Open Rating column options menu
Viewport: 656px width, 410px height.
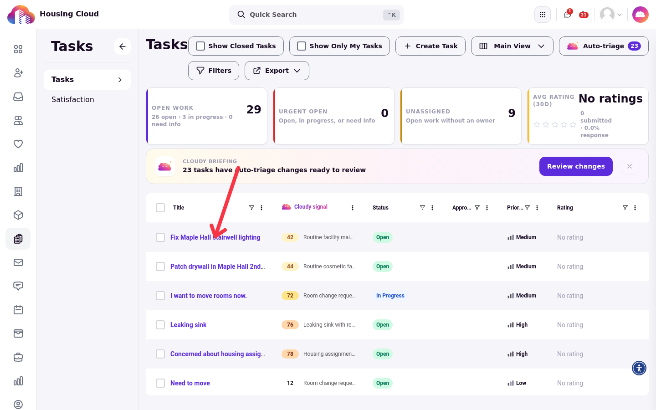[x=635, y=208]
